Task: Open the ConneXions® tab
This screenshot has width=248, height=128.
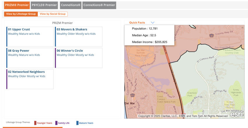Action: [x=71, y=5]
